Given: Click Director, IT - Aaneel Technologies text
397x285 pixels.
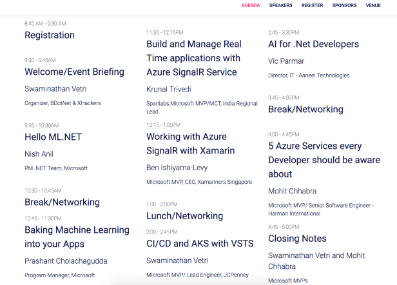Looking at the screenshot, I should point(309,75).
